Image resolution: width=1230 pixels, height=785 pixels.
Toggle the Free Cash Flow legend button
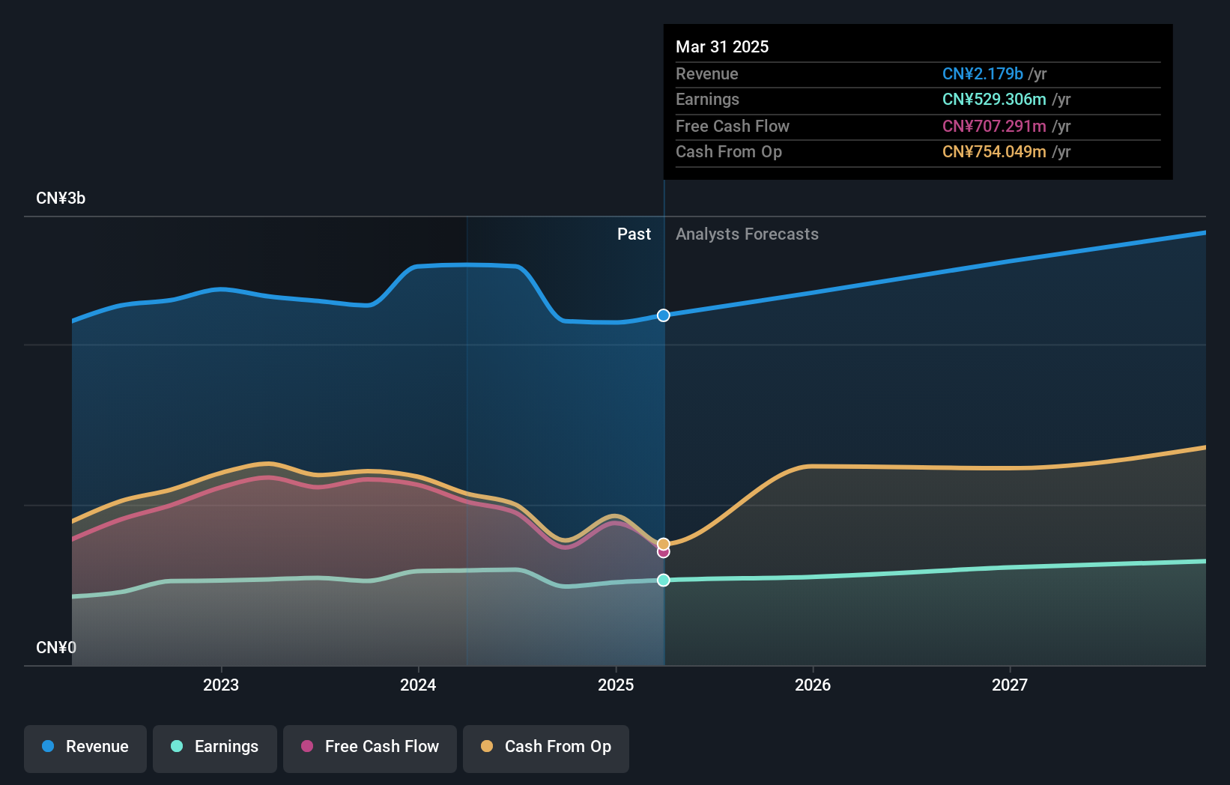click(370, 748)
